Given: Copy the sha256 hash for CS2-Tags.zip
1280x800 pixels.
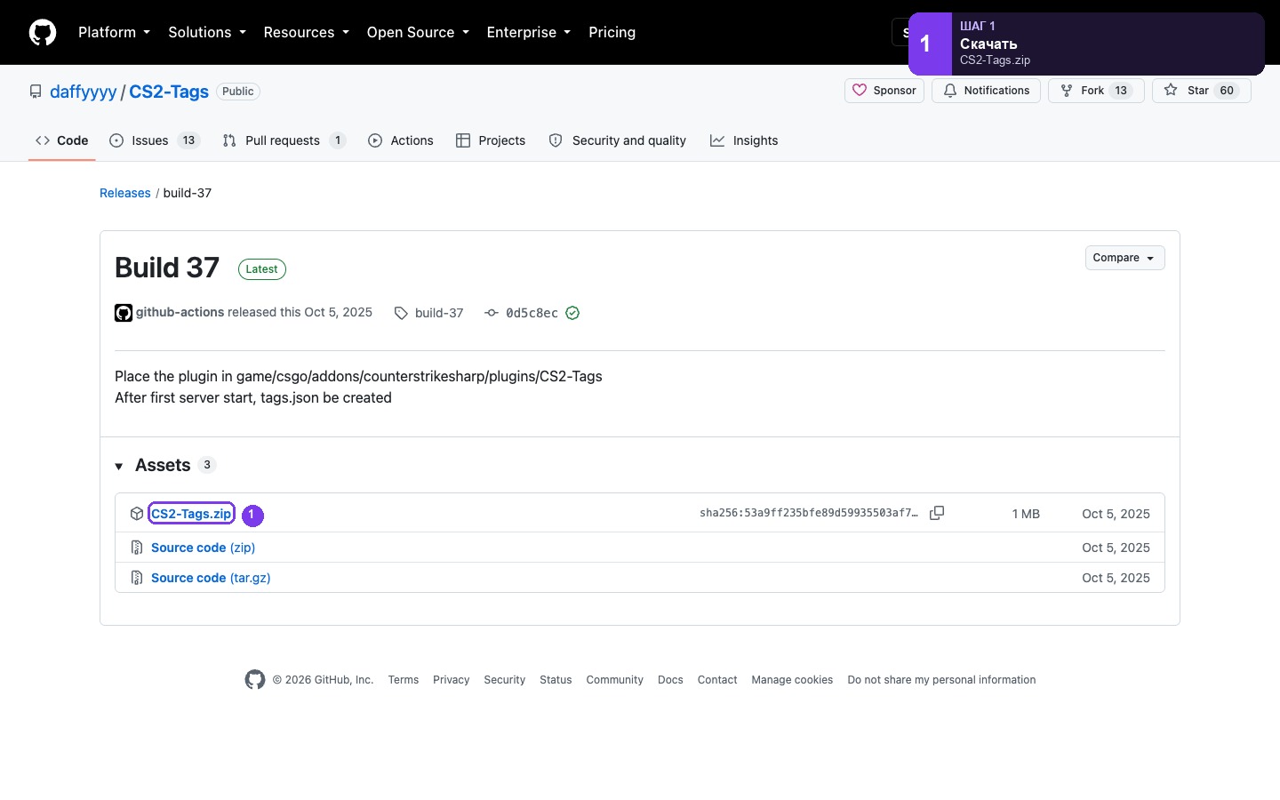Looking at the screenshot, I should 937,513.
